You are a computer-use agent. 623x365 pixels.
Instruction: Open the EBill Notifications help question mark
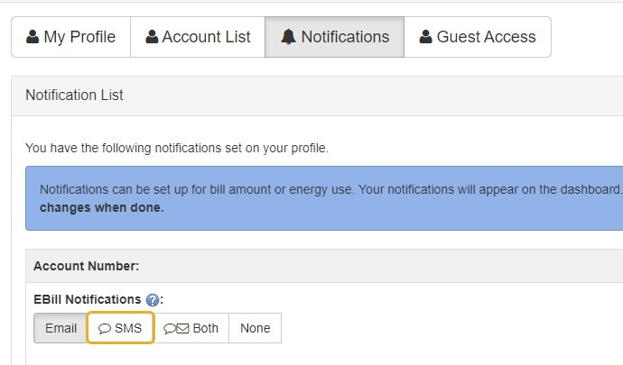(x=153, y=300)
